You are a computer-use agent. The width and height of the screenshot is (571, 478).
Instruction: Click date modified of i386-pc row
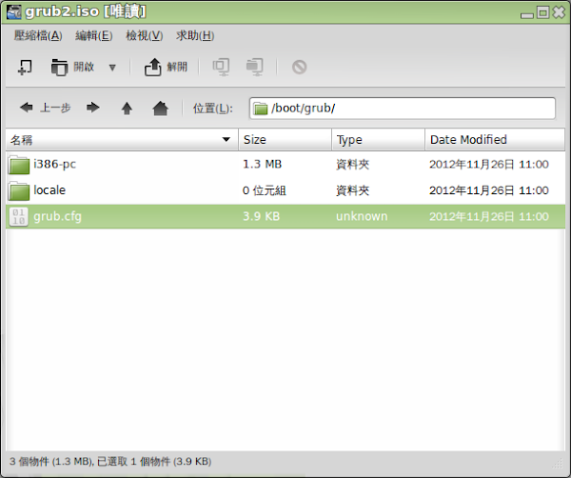(489, 165)
